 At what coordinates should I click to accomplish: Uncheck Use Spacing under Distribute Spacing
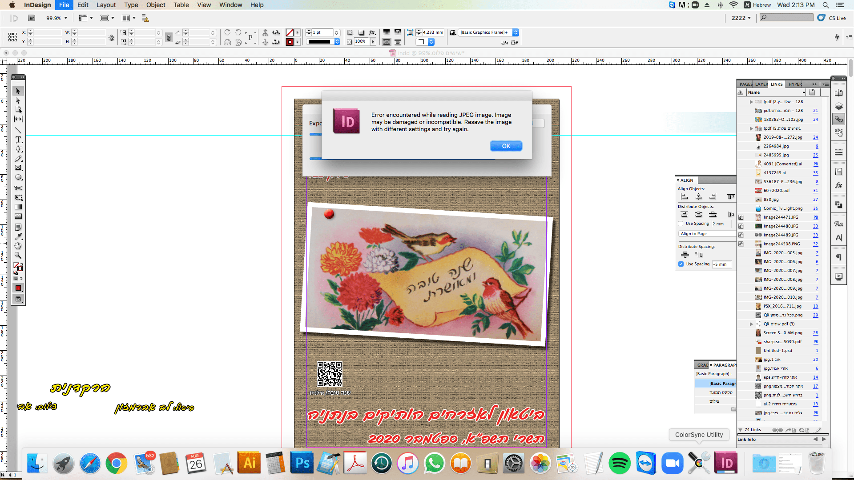point(681,264)
